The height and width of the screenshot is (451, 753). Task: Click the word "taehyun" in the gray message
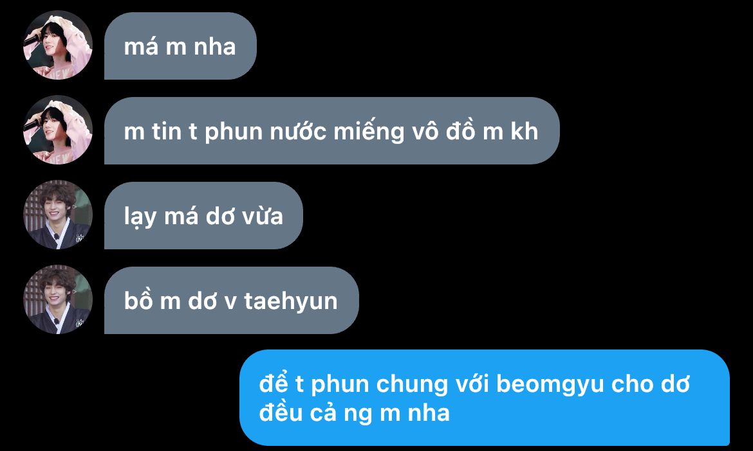(x=290, y=301)
